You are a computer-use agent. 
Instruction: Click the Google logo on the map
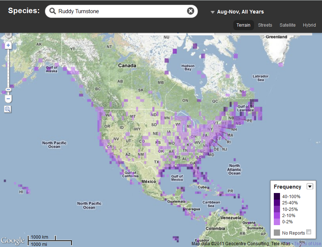pos(13,240)
